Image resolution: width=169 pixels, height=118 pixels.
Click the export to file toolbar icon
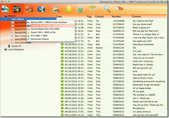(68, 9)
